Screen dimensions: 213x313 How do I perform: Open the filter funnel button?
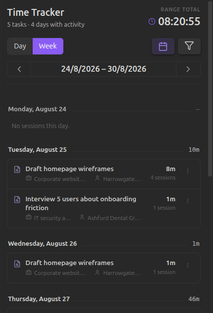pyautogui.click(x=189, y=46)
